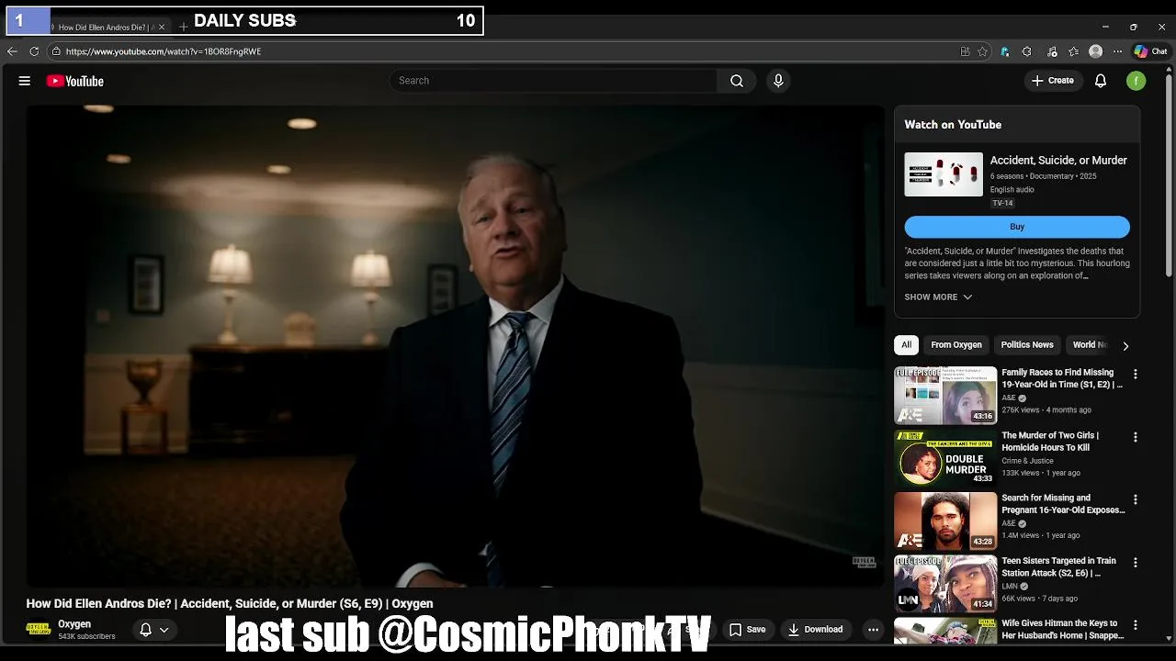Open Family Races to Find Missing title
This screenshot has height=661, width=1176.
point(1062,379)
